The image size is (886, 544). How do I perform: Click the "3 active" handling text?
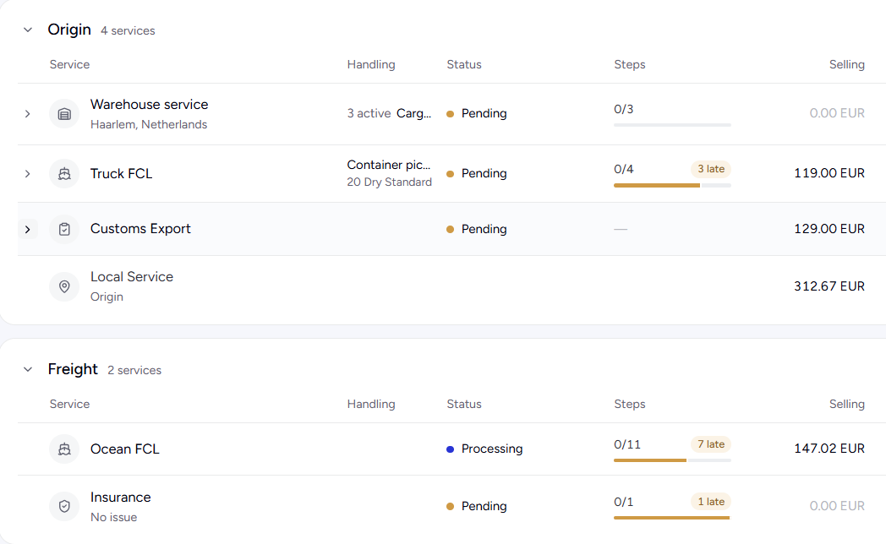click(x=369, y=113)
